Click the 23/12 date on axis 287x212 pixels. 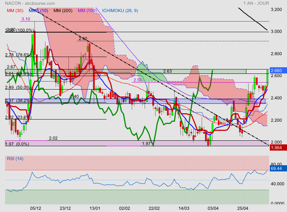coord(65,208)
